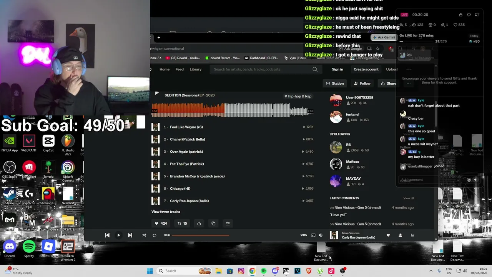Screen dimensions: 492x277
Task: Open Windows Start menu
Action: (150, 271)
